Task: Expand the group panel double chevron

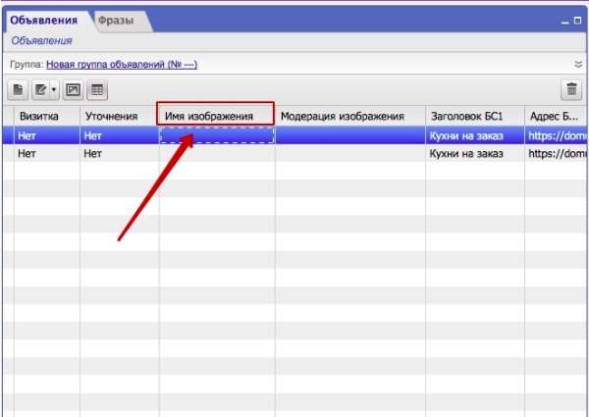Action: point(578,64)
